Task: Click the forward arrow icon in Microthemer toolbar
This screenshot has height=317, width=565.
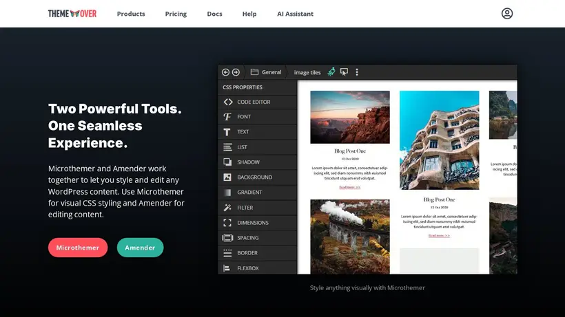Action: [236, 72]
